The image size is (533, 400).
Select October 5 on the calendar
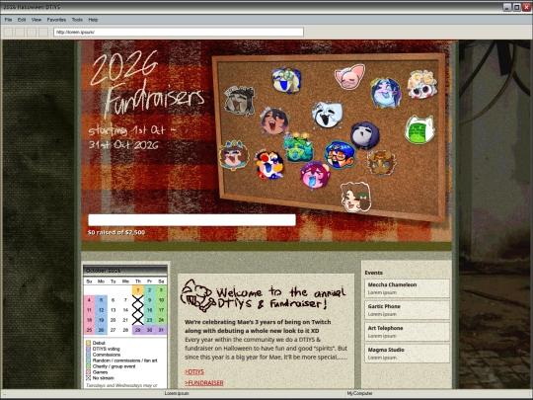[101, 300]
